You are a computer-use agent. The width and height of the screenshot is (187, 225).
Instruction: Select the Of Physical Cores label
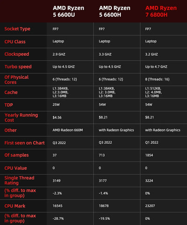tap(16, 80)
